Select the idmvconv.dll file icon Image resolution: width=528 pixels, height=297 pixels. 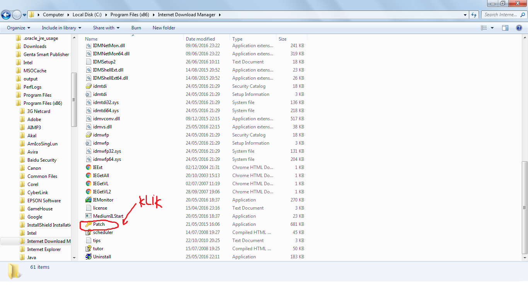pos(89,119)
